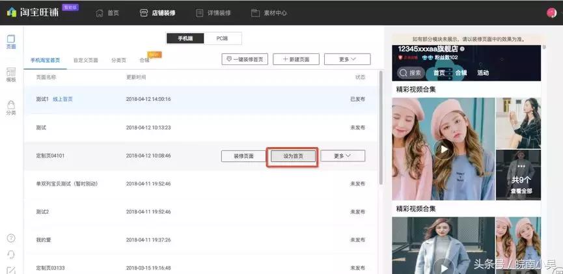Open 店铺装修 in top navigation

pos(158,13)
